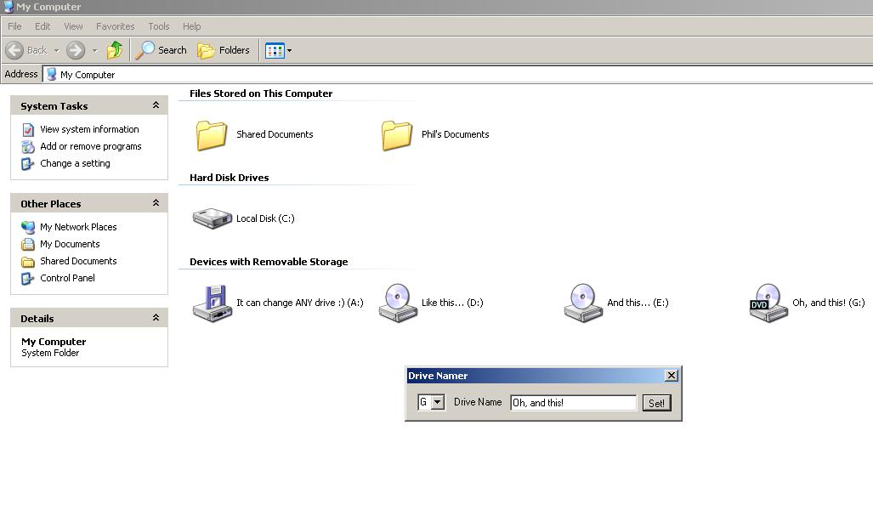Open the Edit menu
873x510 pixels.
click(43, 26)
